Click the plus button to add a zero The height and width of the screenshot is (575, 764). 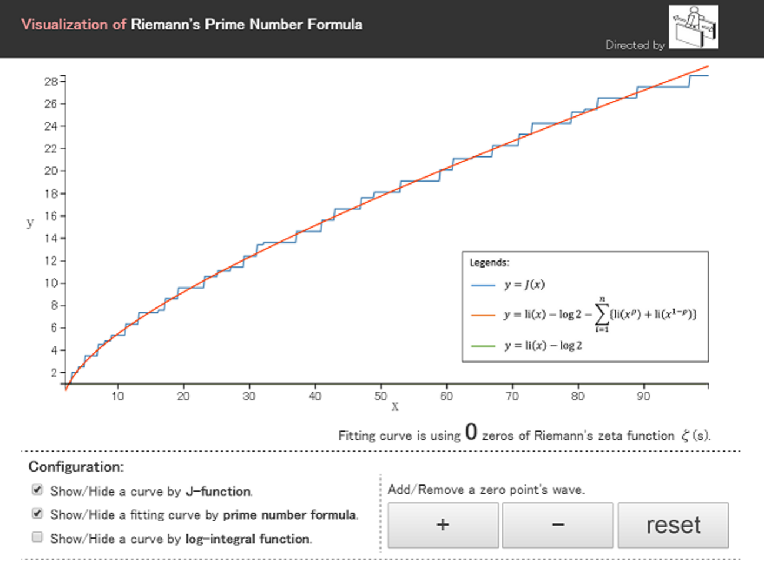coord(442,525)
